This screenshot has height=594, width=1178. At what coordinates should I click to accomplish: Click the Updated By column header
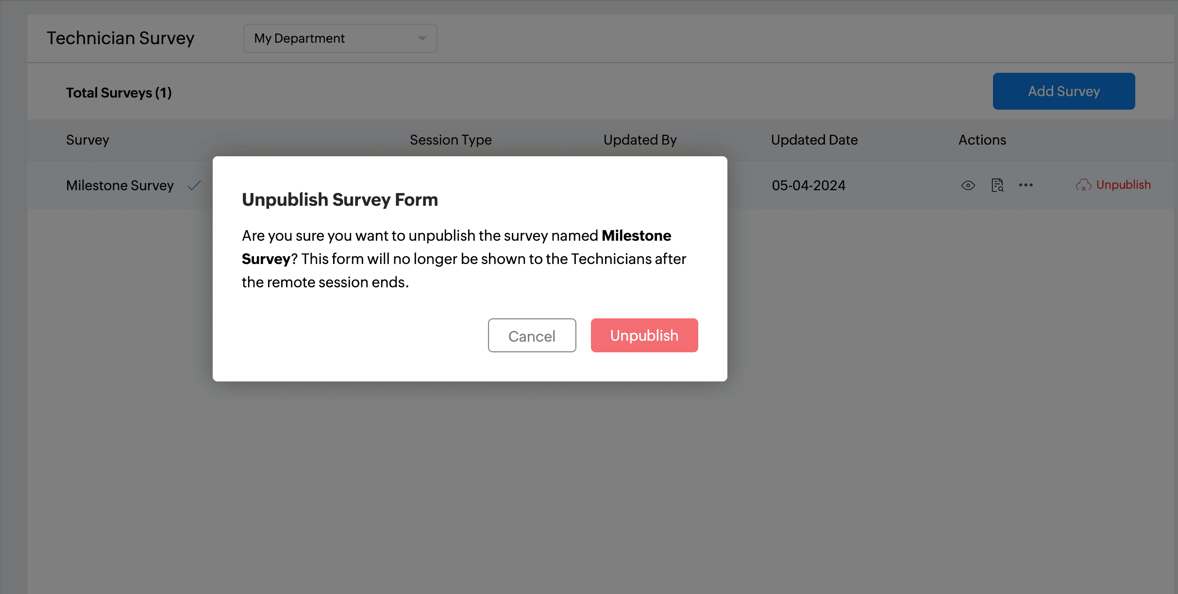click(x=639, y=140)
